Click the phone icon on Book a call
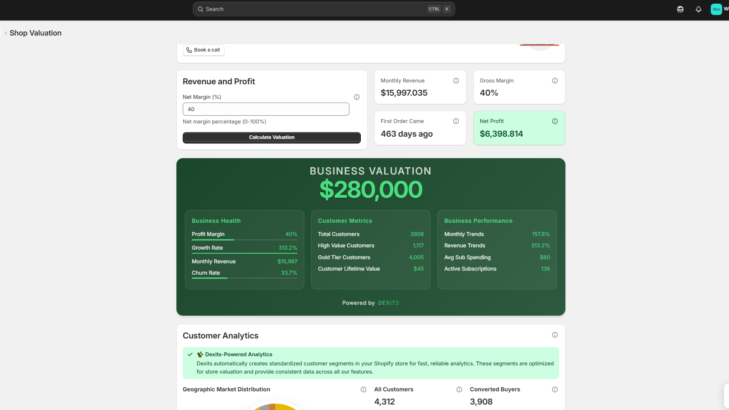This screenshot has width=729, height=410. [x=189, y=50]
